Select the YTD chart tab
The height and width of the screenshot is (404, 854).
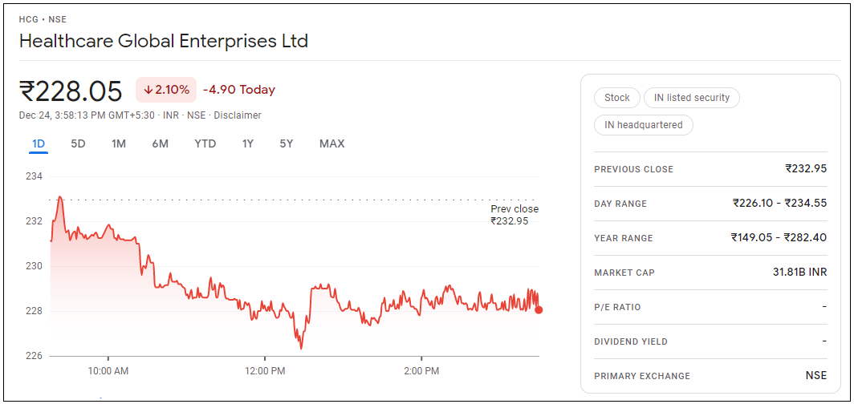pyautogui.click(x=205, y=144)
